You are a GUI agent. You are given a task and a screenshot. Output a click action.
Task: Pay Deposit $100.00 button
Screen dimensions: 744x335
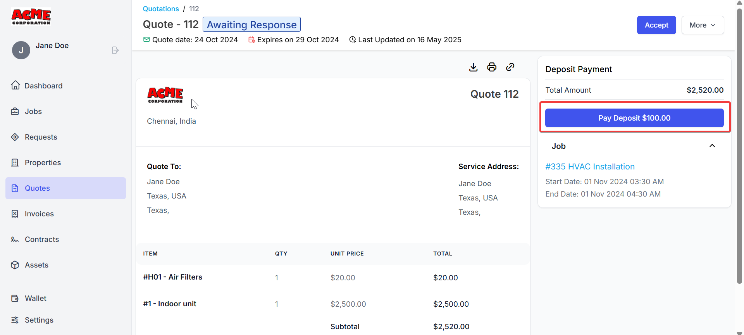coord(634,118)
